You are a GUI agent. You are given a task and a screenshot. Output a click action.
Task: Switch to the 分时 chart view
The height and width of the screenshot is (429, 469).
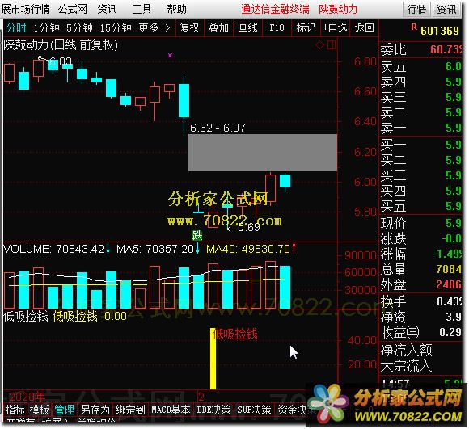coord(16,28)
